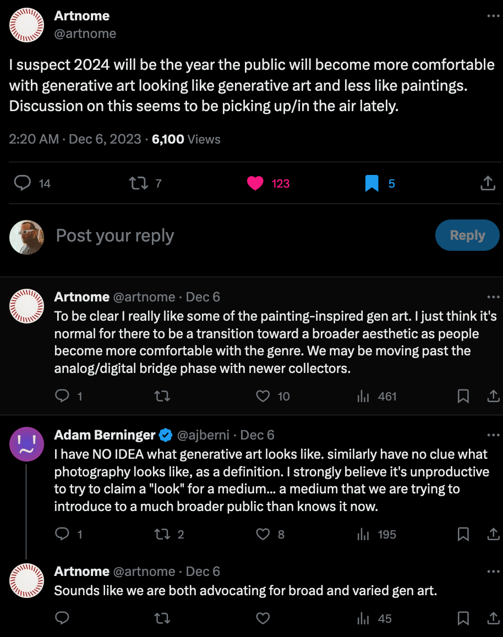The width and height of the screenshot is (503, 637).
Task: Open more options on the last Artnome reply
Action: coord(493,572)
